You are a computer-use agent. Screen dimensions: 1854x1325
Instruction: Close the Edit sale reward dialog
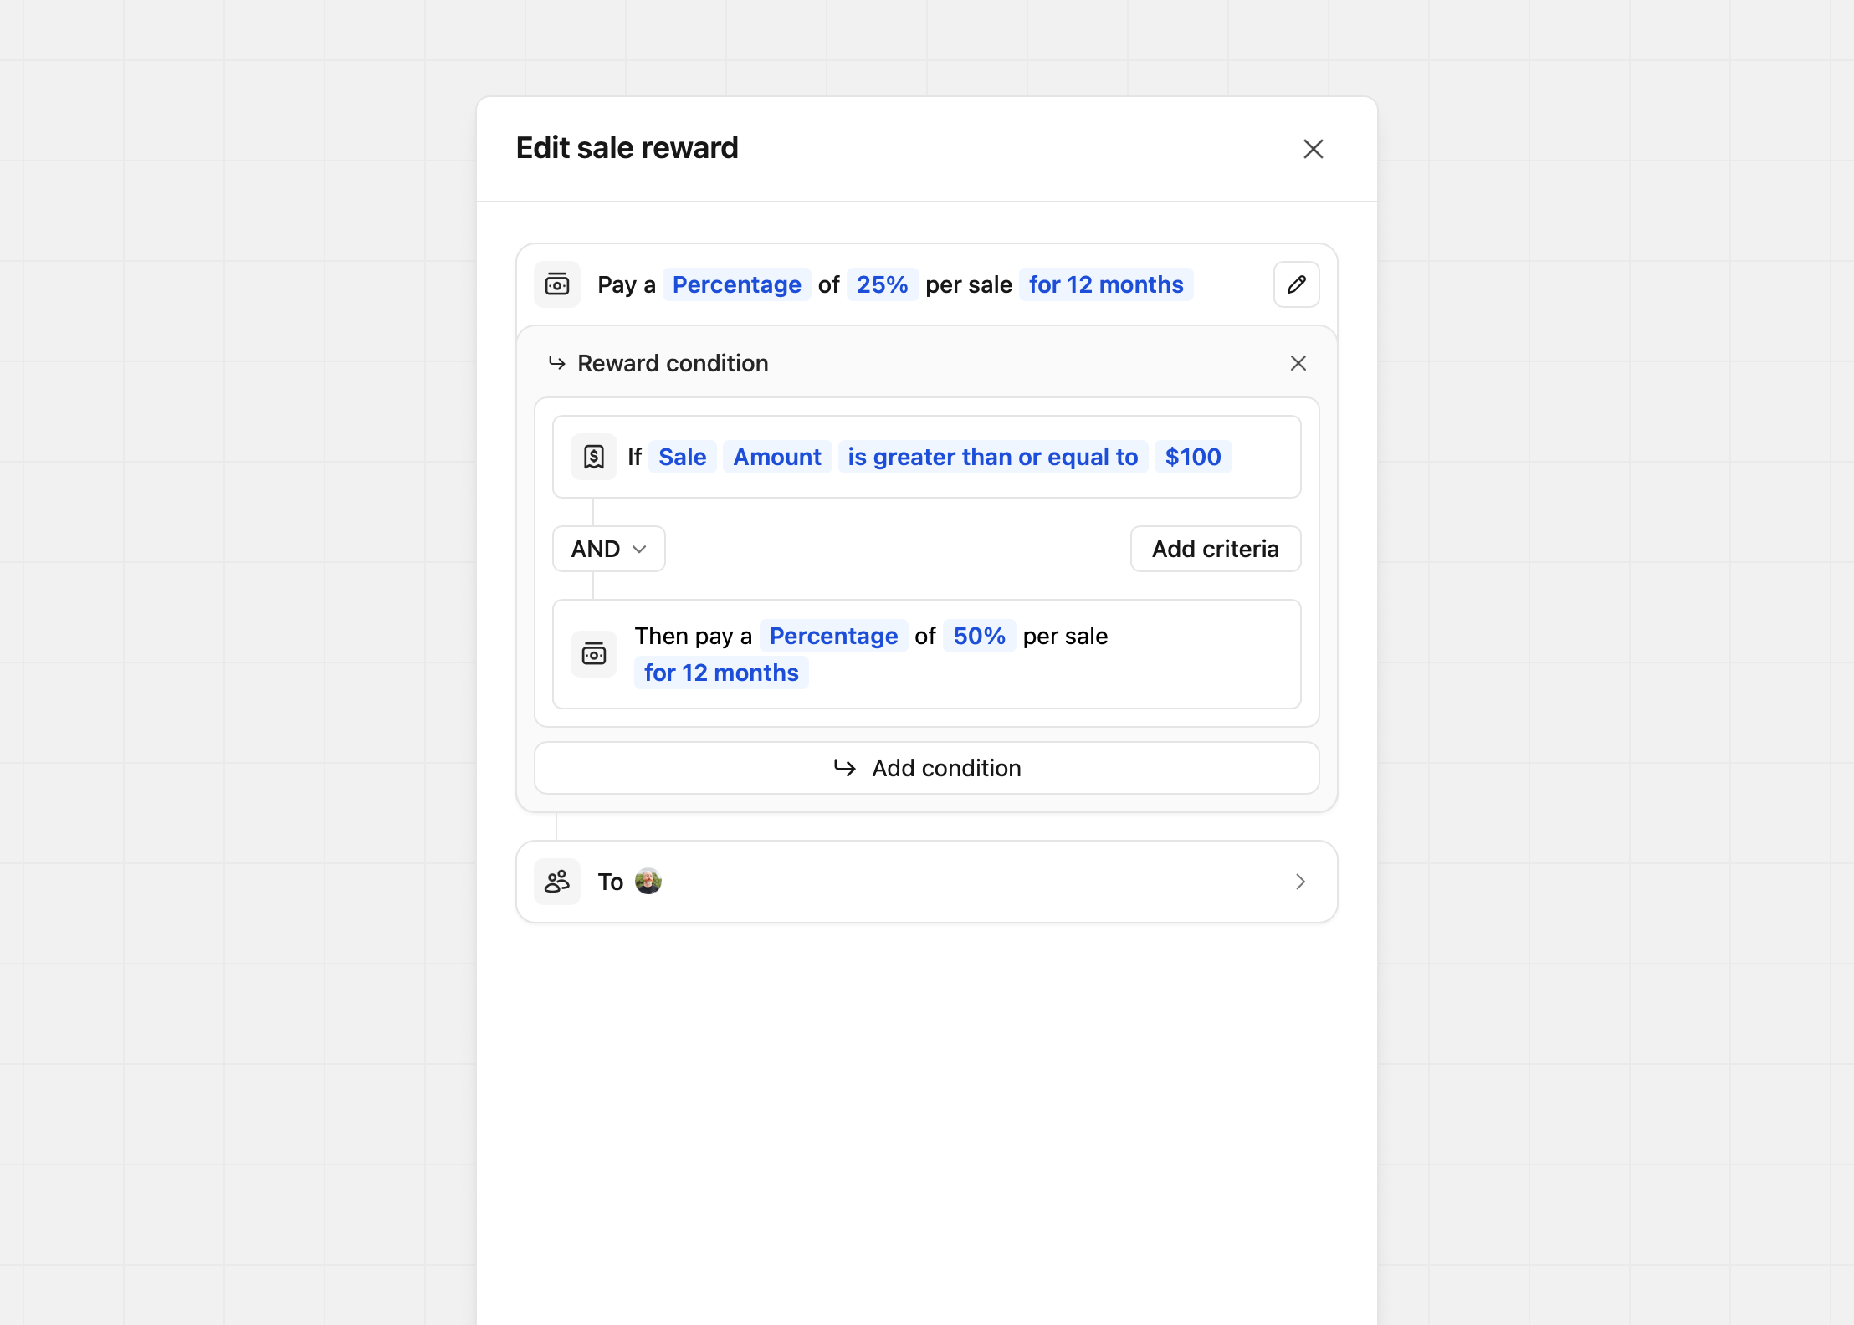1313,149
